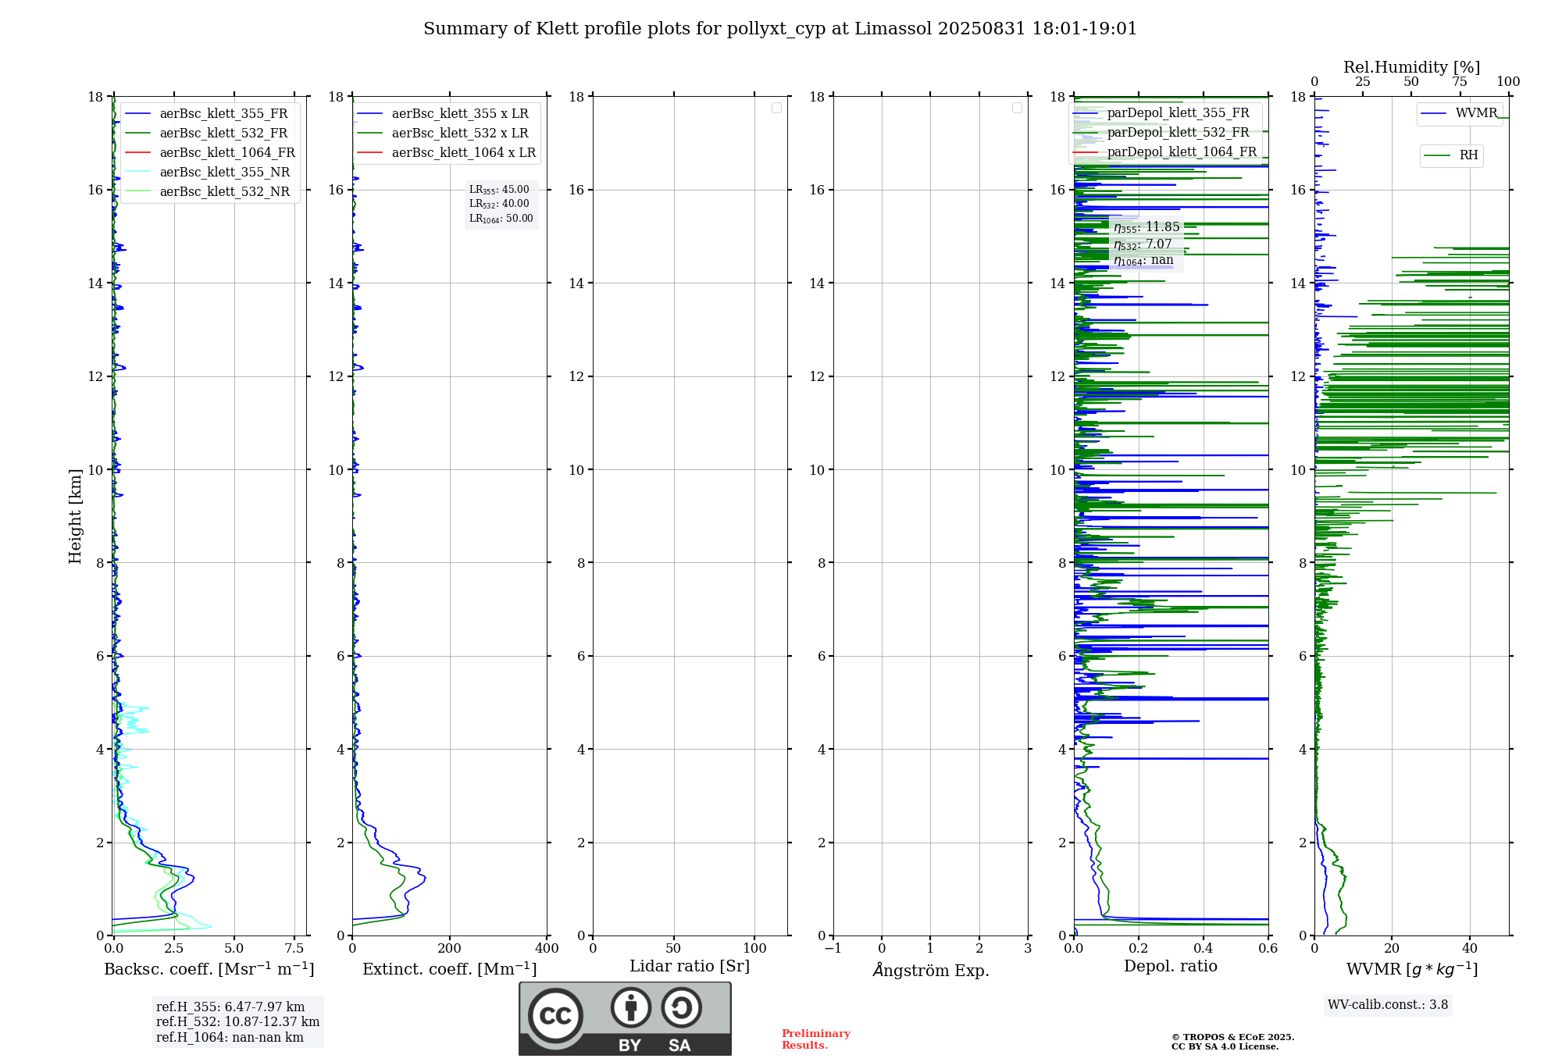This screenshot has height=1062, width=1562.
Task: Click ref.H_532: 10.87-12.37 km text
Action: point(237,1022)
